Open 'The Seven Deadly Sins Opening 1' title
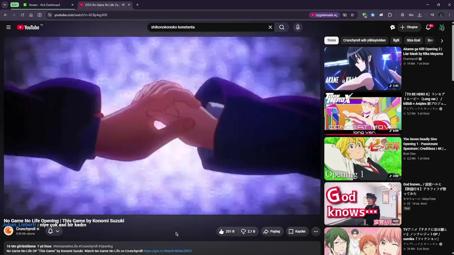This screenshot has height=255, width=454. click(x=425, y=144)
